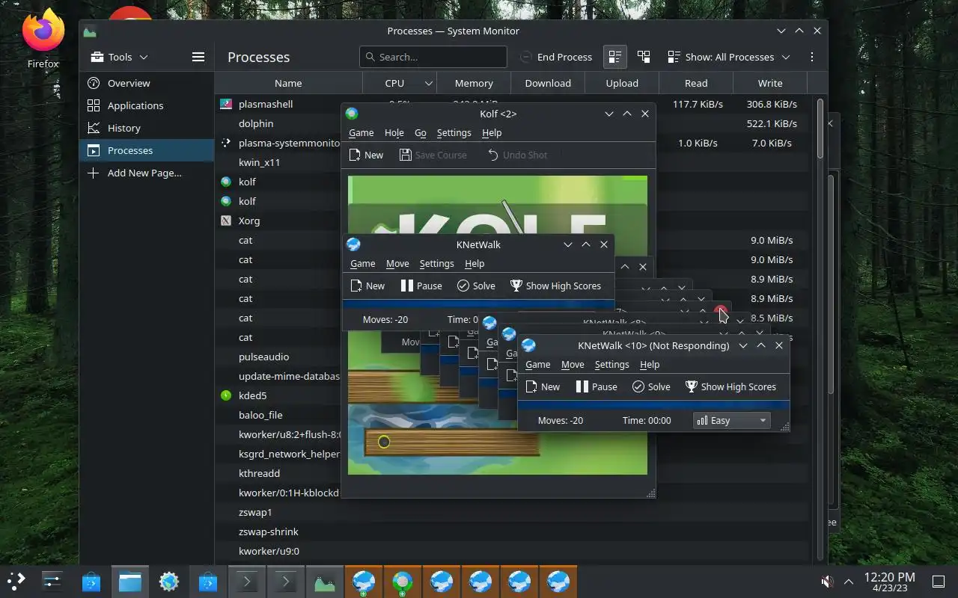Click Pause in the KNetWalk <10> toolbar
Screen dimensions: 958x598
pyautogui.click(x=597, y=386)
